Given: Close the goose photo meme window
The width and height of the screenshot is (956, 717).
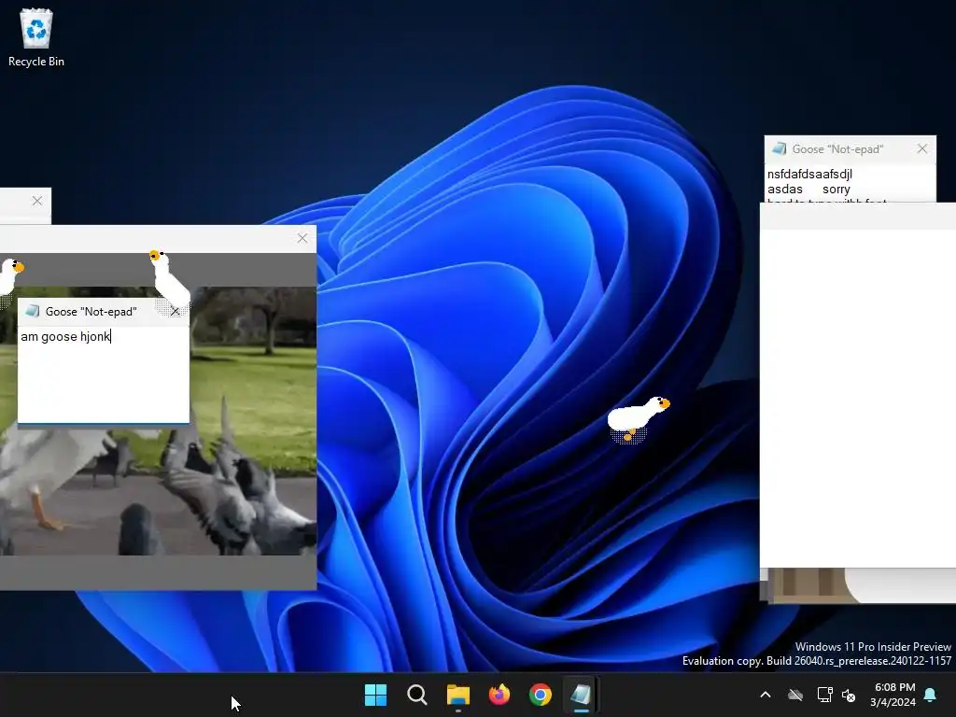Looking at the screenshot, I should click(302, 238).
